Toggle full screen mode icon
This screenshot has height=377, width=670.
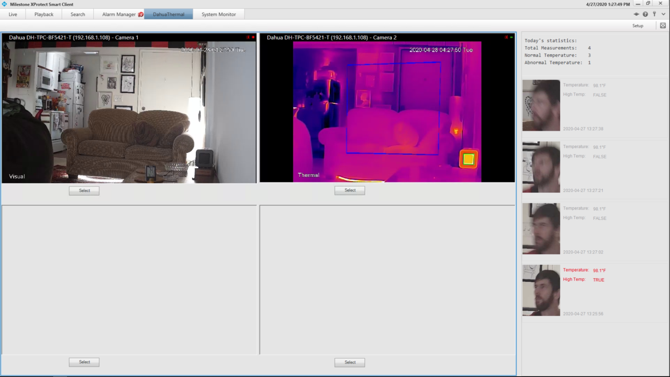pyautogui.click(x=663, y=26)
